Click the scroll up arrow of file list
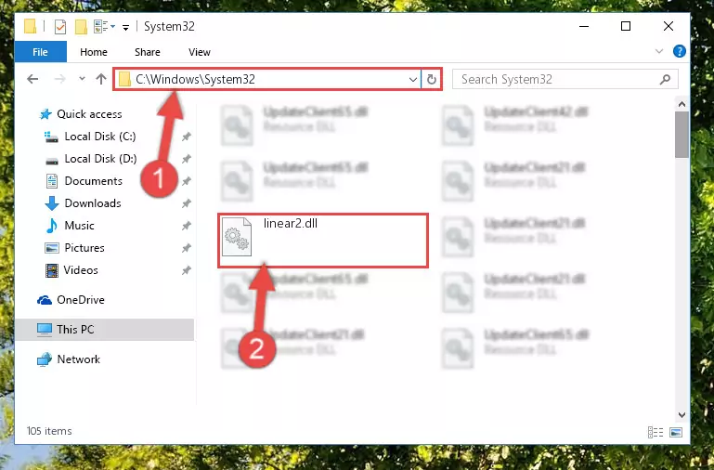 click(682, 104)
